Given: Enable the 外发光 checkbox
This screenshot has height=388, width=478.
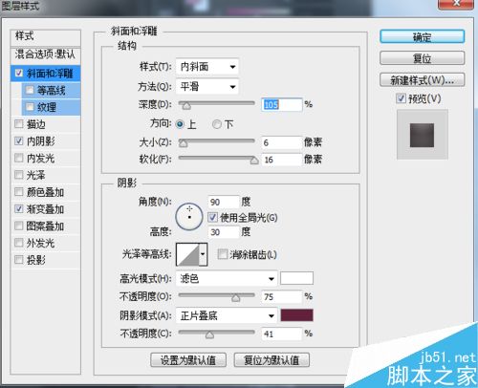Looking at the screenshot, I should (19, 243).
